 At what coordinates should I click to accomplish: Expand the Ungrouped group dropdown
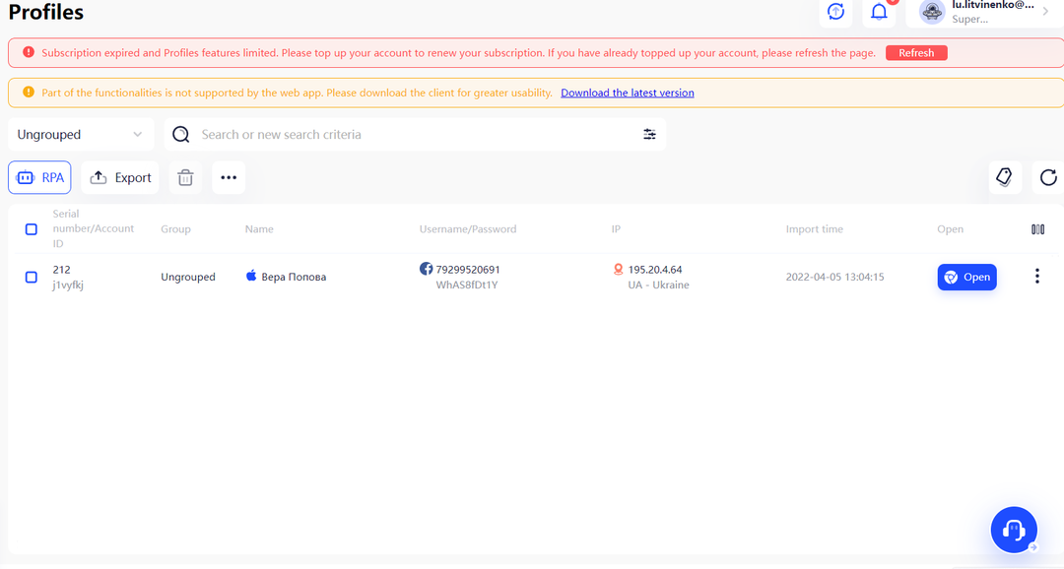pyautogui.click(x=81, y=134)
